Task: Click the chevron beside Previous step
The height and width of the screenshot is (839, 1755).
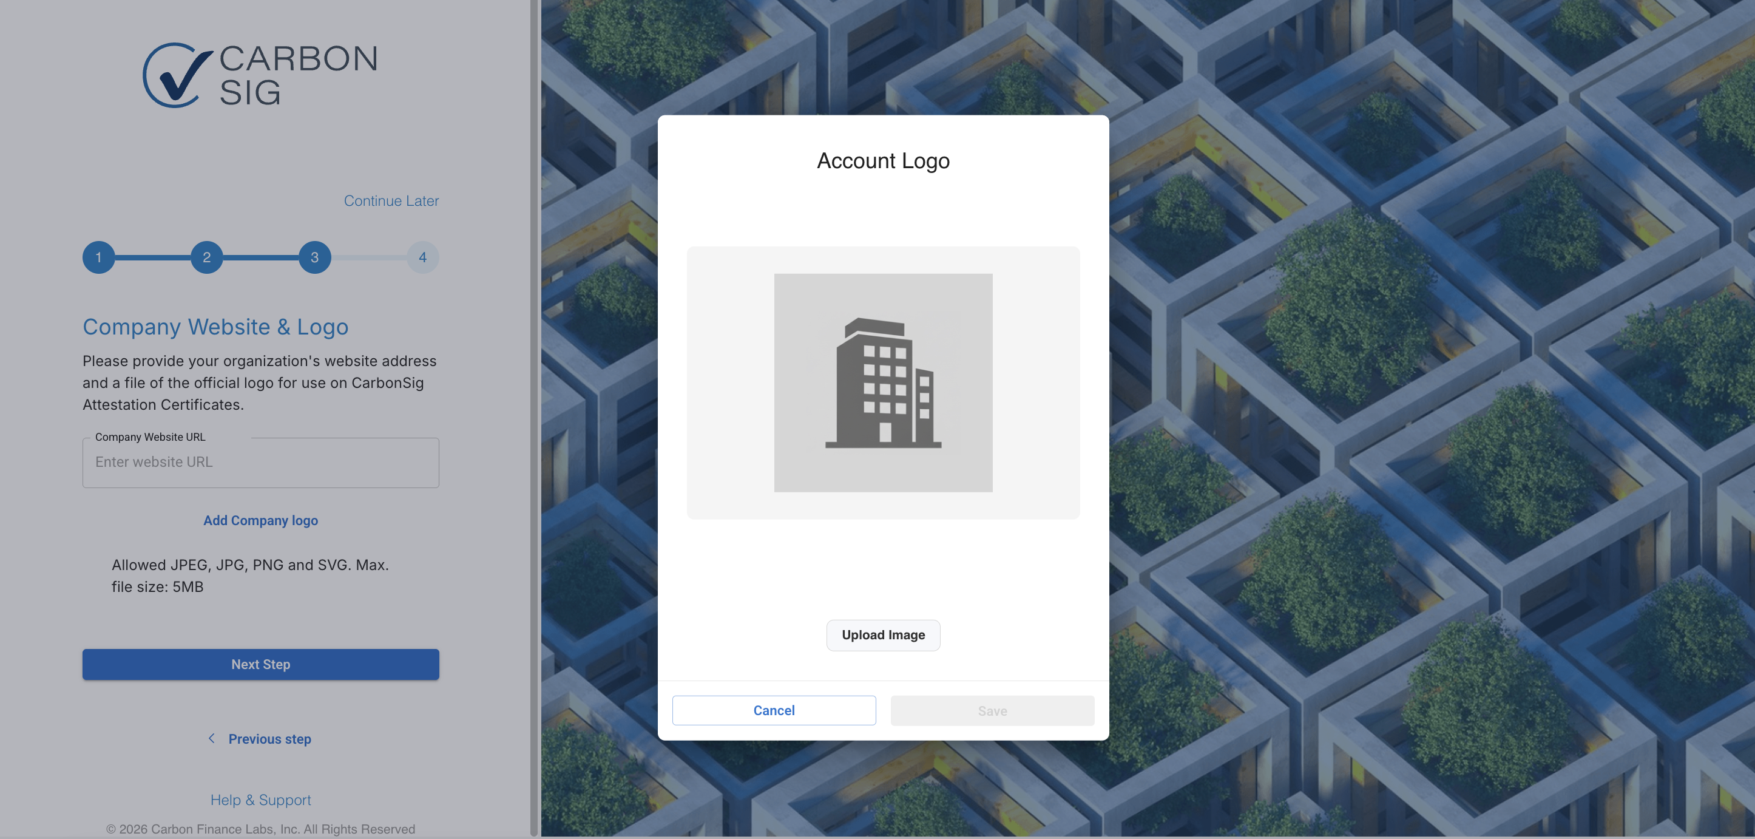Action: point(211,738)
